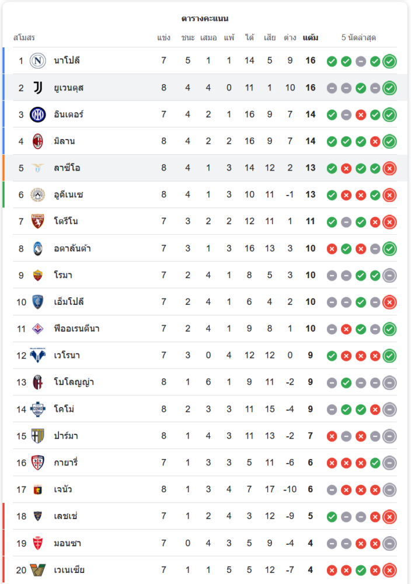Open the อูดิเนเซ team name link
The height and width of the screenshot is (584, 411).
click(68, 195)
